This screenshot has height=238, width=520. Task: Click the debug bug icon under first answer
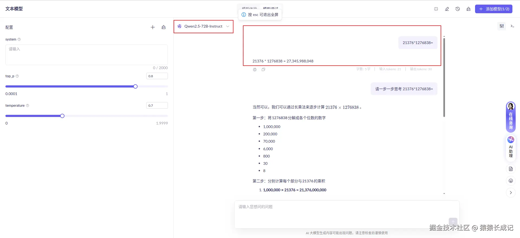(x=255, y=69)
